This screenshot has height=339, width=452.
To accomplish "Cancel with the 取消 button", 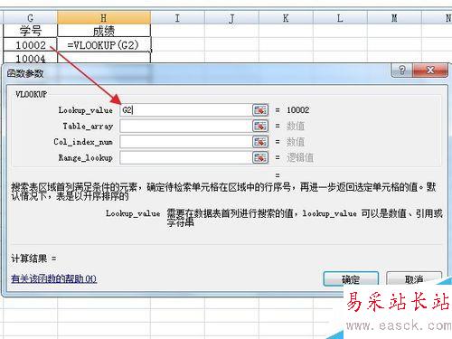I will point(414,279).
